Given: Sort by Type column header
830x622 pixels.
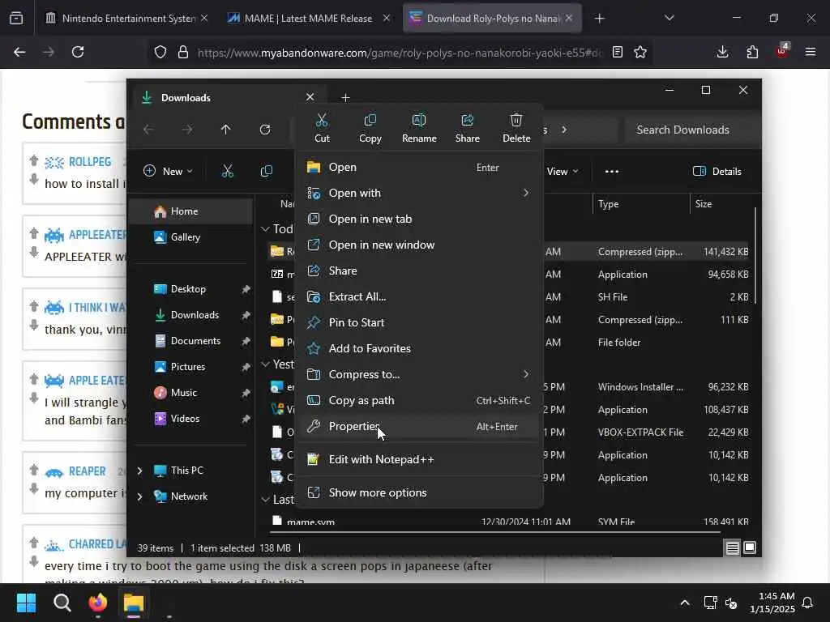Looking at the screenshot, I should click(x=641, y=204).
